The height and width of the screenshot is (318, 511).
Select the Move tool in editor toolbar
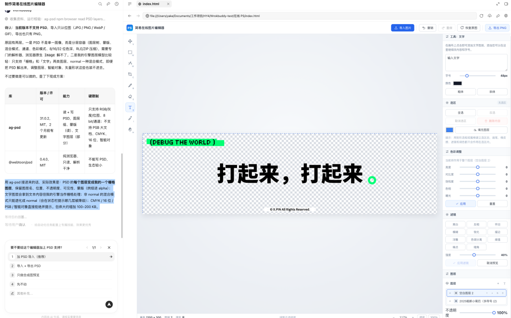click(130, 41)
